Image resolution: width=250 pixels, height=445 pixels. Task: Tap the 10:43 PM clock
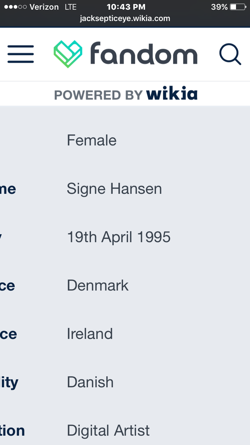126,7
